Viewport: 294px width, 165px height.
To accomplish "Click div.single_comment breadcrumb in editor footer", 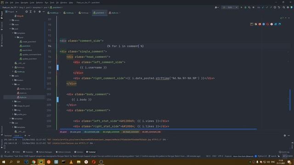I will pyautogui.click(x=111, y=132).
